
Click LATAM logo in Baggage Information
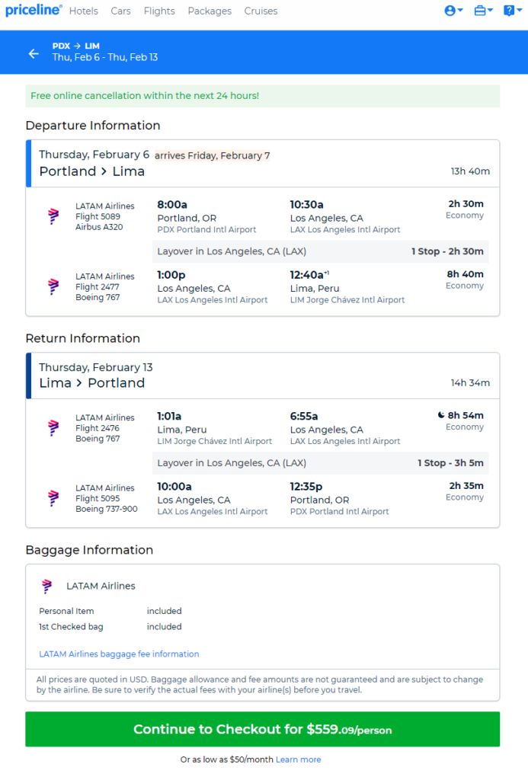(x=46, y=587)
